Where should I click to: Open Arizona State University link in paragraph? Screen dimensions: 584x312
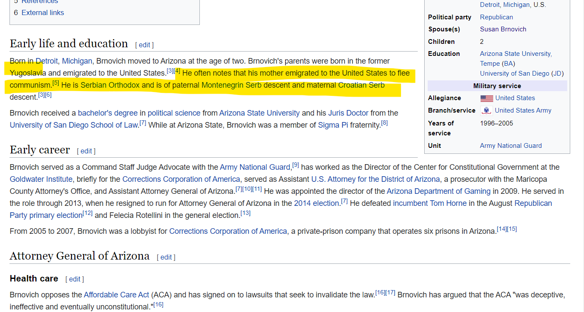tap(259, 113)
